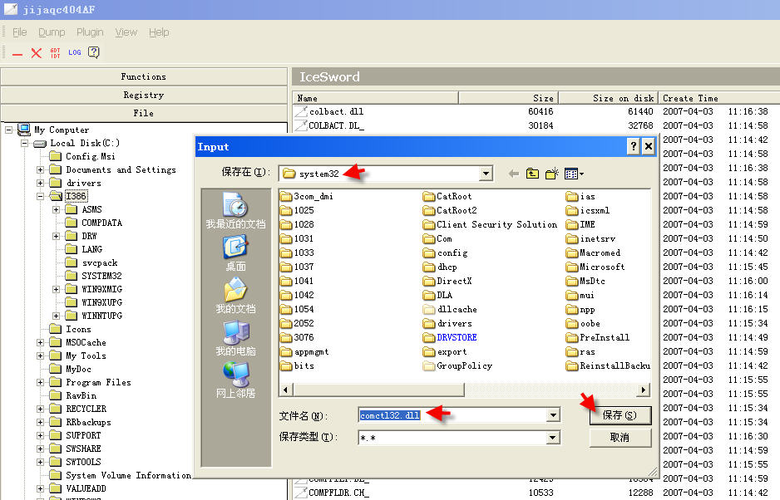780x500 pixels.
Task: Expand the ASMS tree node
Action: (57, 210)
